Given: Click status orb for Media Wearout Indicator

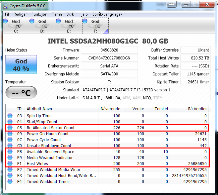Looking at the screenshot, I should click(10, 157).
